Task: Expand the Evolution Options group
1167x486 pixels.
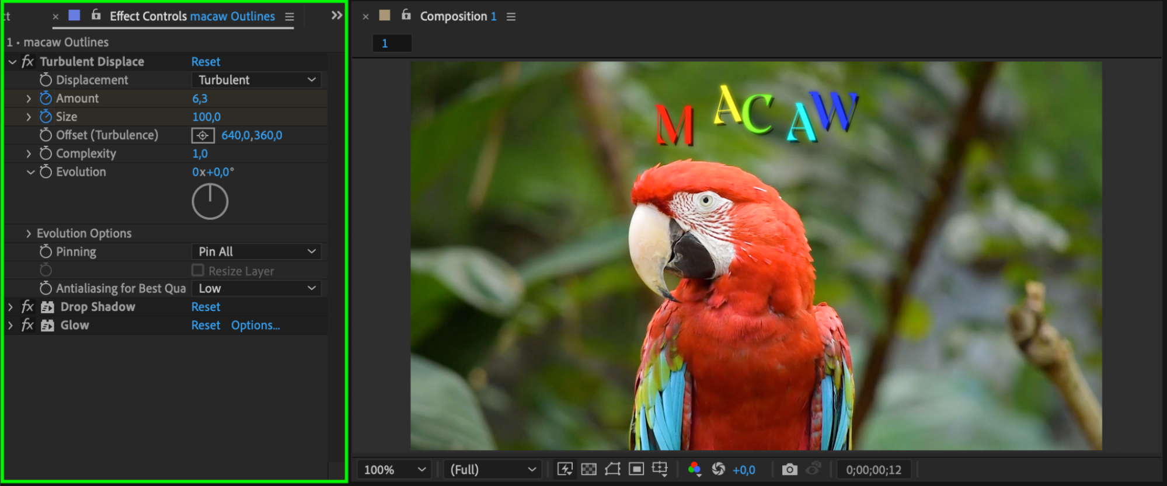Action: (x=29, y=233)
